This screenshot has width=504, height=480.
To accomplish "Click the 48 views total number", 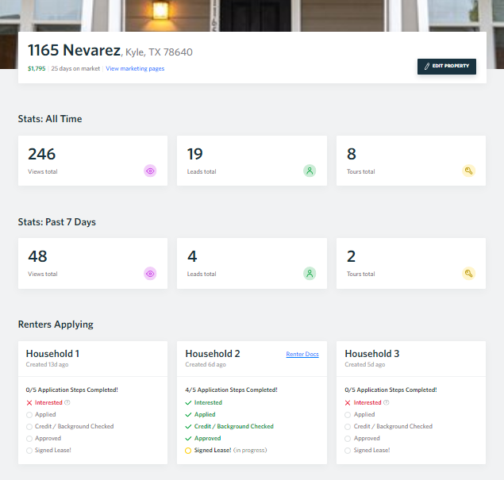I will tap(37, 256).
